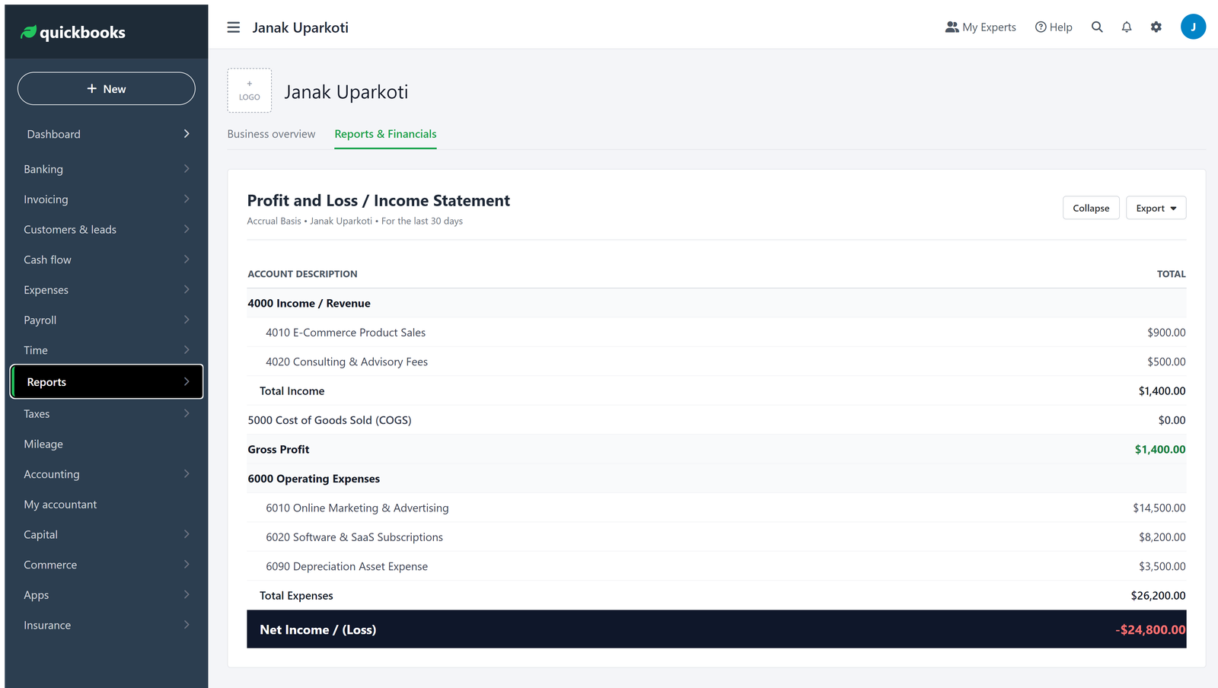Click the New button

click(107, 88)
